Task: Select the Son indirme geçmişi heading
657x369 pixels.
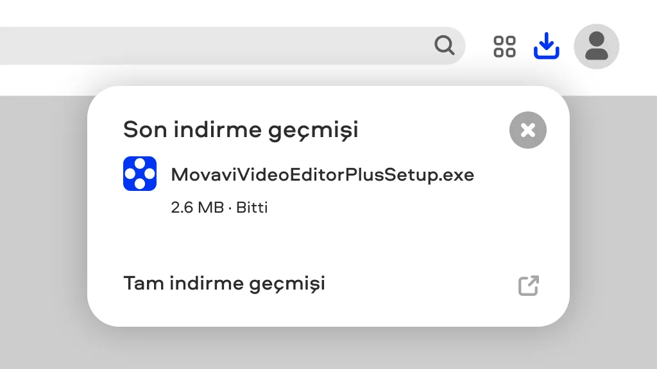Action: pyautogui.click(x=241, y=129)
